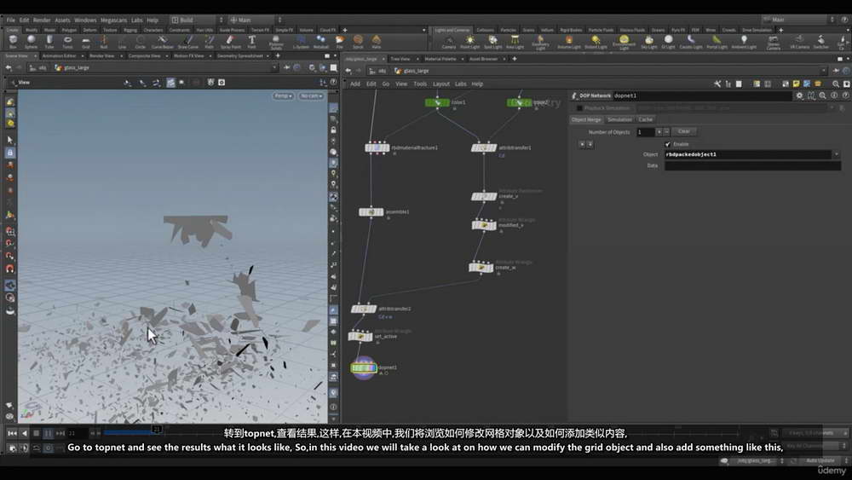Select the L-System shelf tool

(x=301, y=42)
